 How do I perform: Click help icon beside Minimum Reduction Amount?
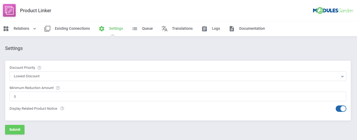58,88
